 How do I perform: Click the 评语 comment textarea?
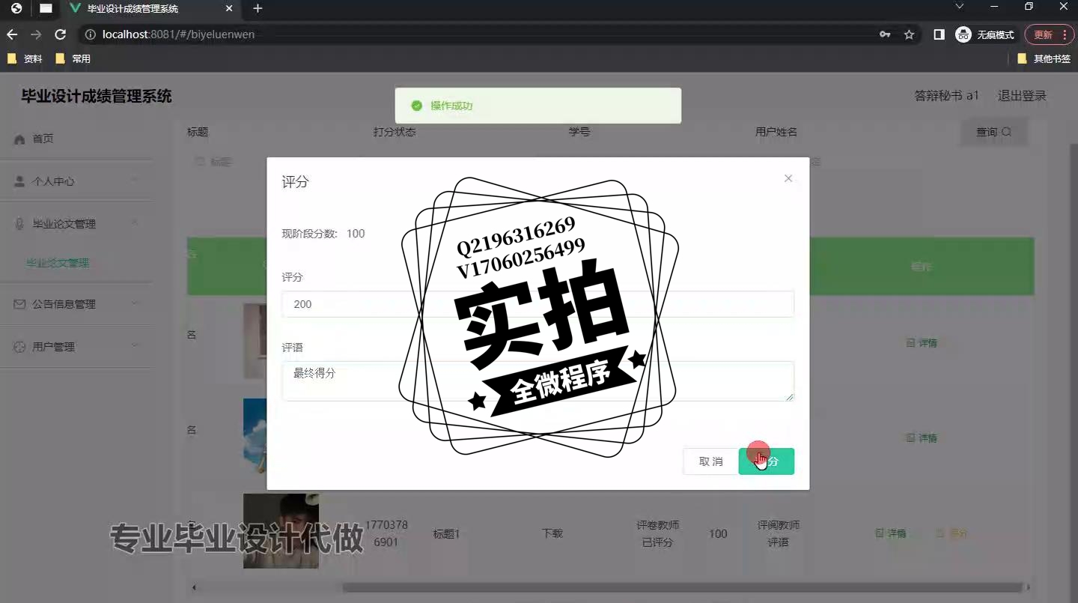point(538,381)
